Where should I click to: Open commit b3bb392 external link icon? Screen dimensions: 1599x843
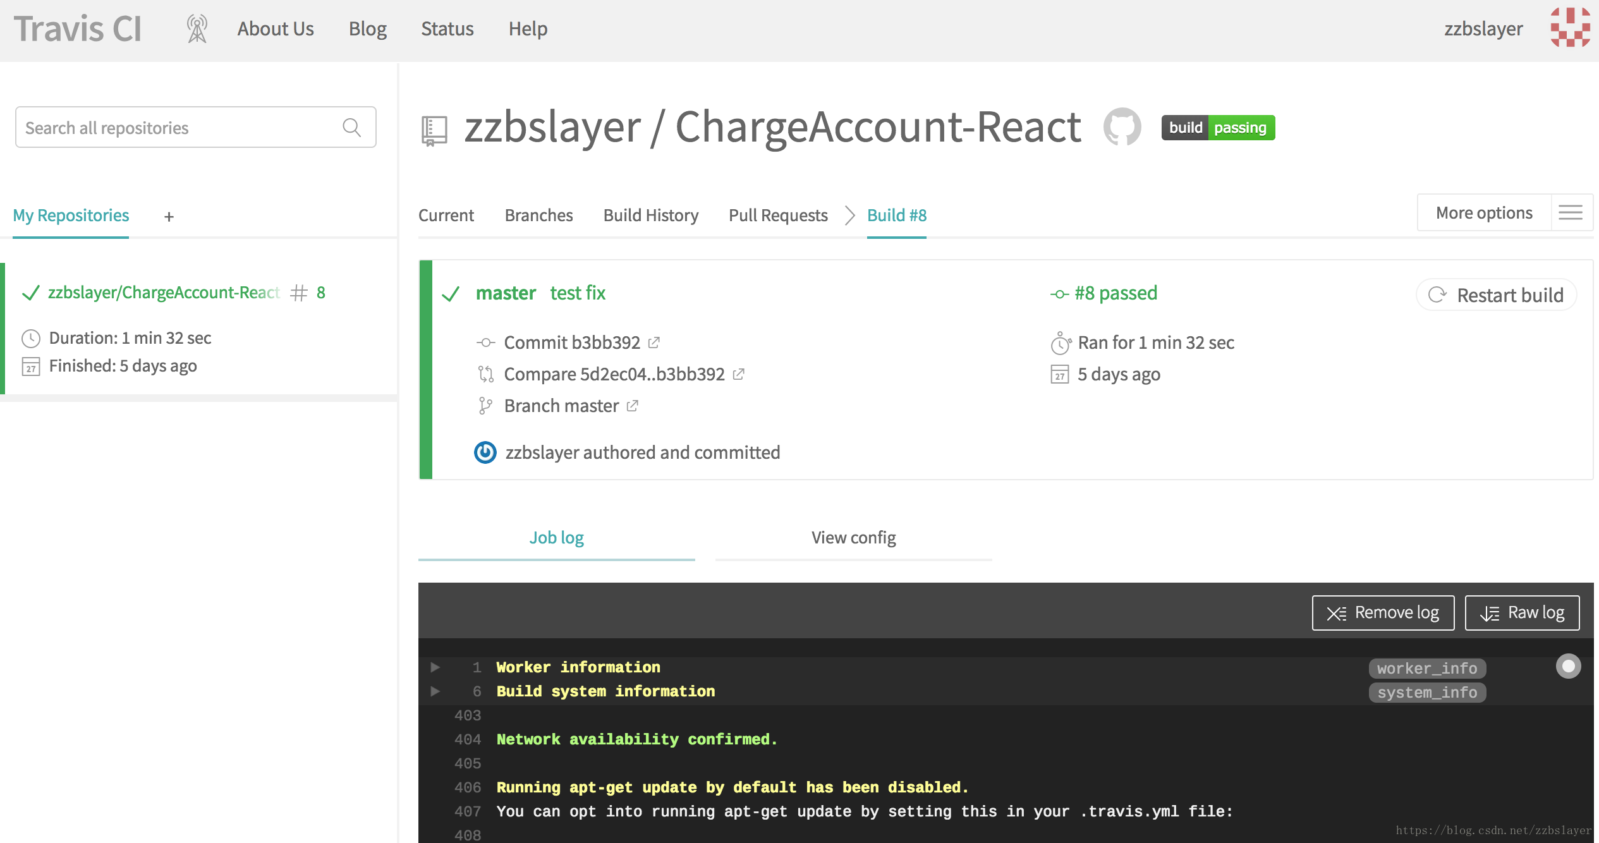pos(654,343)
